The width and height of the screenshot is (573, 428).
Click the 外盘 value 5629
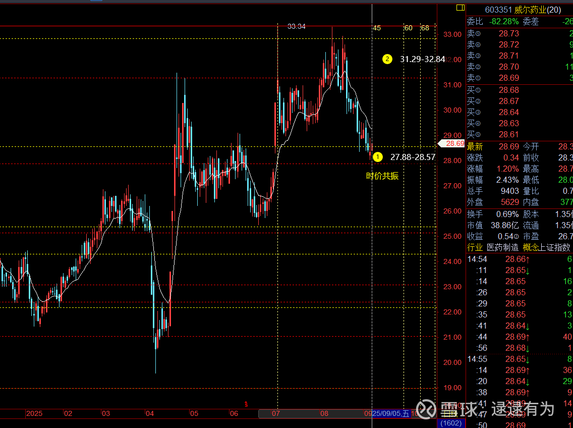point(510,202)
